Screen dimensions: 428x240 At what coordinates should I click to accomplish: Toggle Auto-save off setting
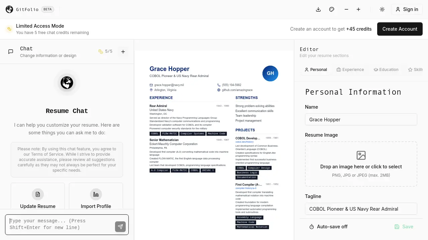[x=328, y=227]
